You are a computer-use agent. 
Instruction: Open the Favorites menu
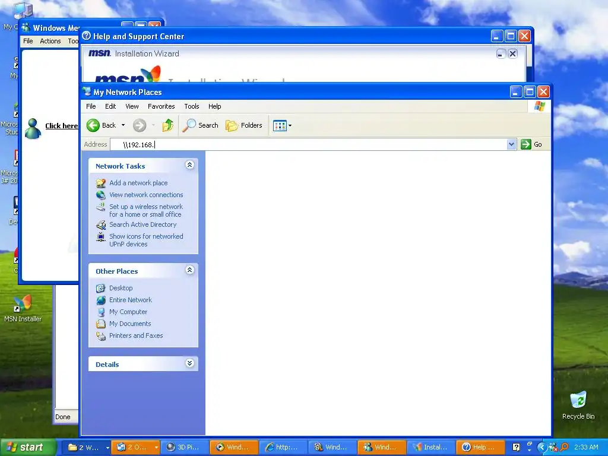point(161,106)
